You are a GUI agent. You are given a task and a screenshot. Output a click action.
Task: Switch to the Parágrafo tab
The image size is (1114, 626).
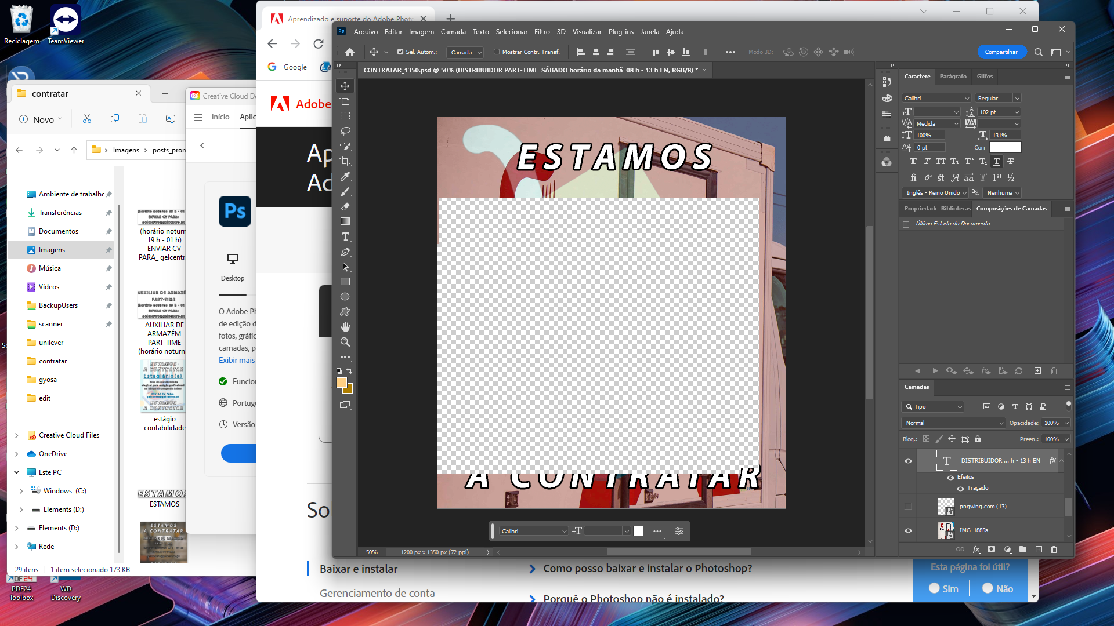953,76
